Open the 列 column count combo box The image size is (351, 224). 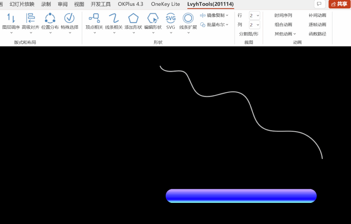click(254, 25)
